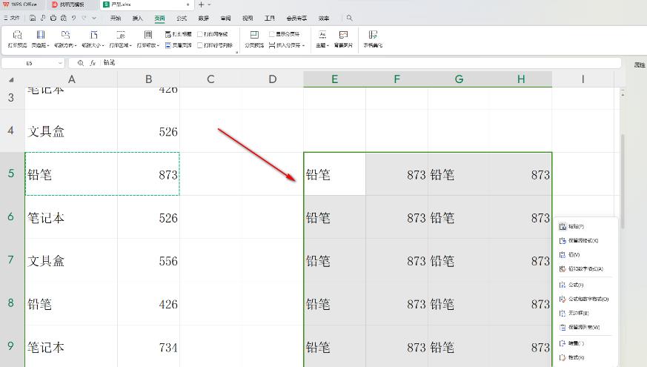Image resolution: width=647 pixels, height=367 pixels.
Task: Click cell A4 containing 文具盒
Action: (71, 131)
